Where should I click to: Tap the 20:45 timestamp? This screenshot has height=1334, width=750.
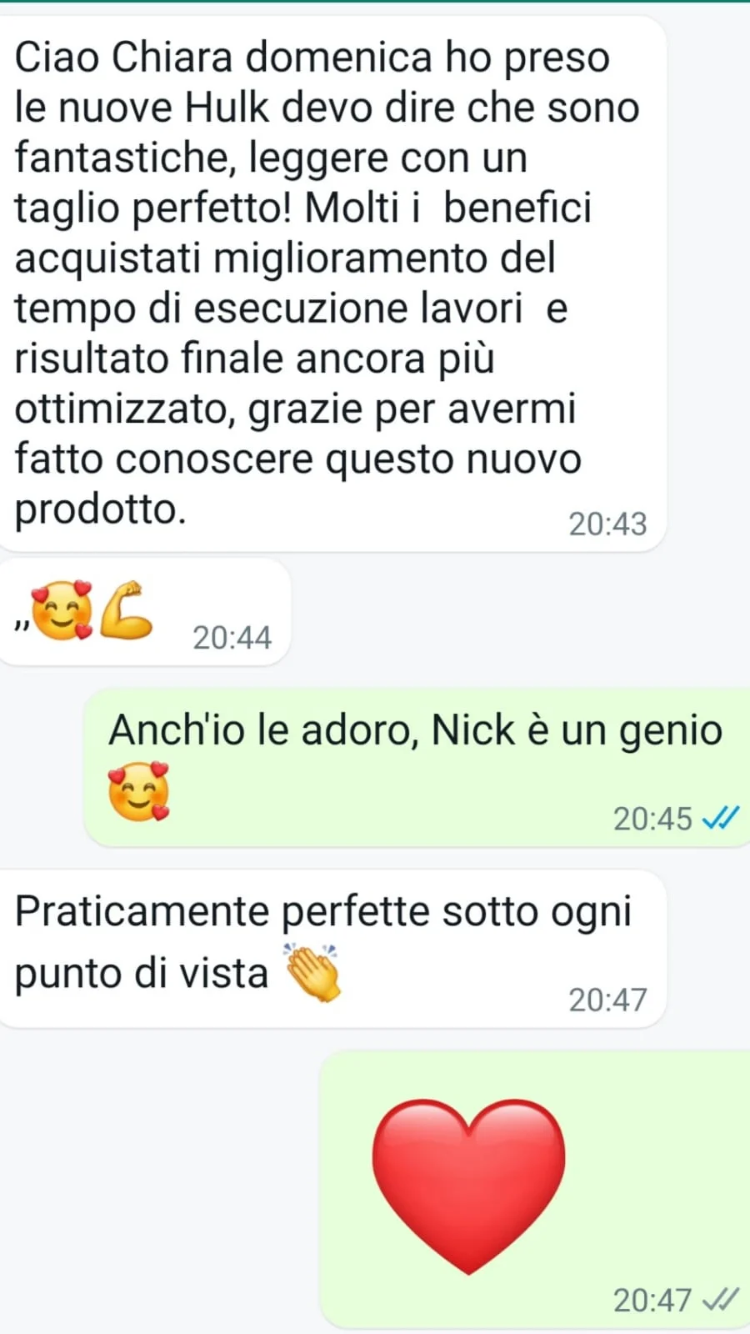(x=652, y=819)
